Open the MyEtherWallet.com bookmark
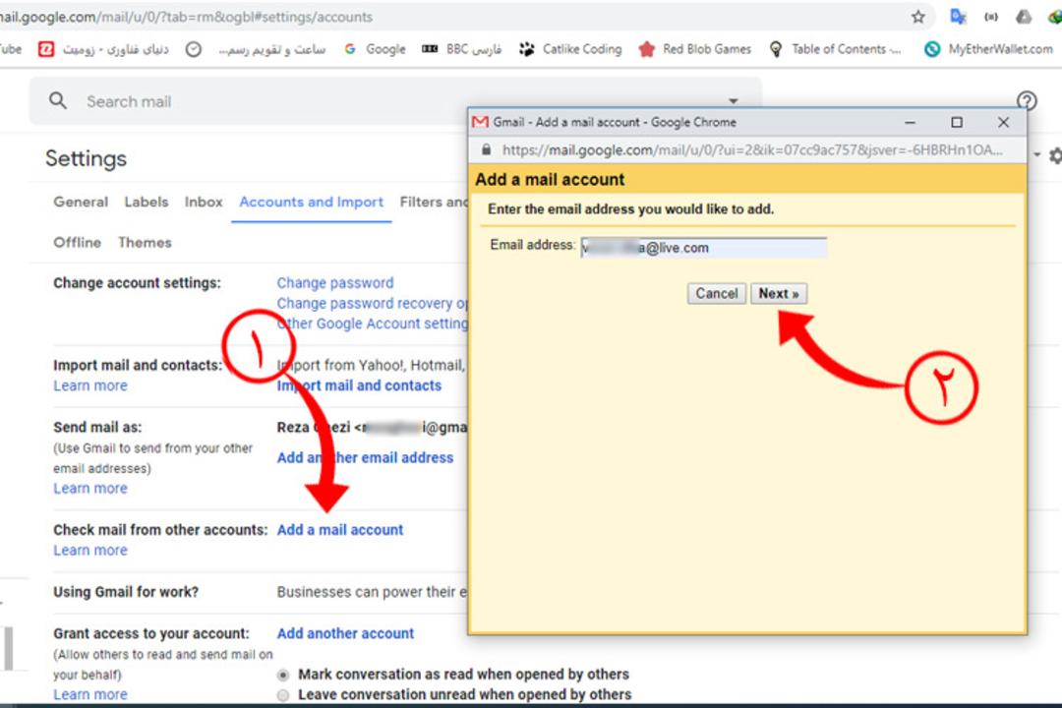The height and width of the screenshot is (708, 1062). (989, 49)
